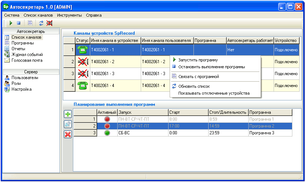Click green phone status icon for channel 4
This screenshot has width=305, height=182.
pos(83,86)
